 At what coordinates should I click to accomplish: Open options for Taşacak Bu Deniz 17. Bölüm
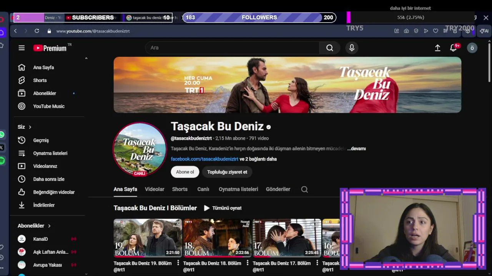[x=317, y=263]
